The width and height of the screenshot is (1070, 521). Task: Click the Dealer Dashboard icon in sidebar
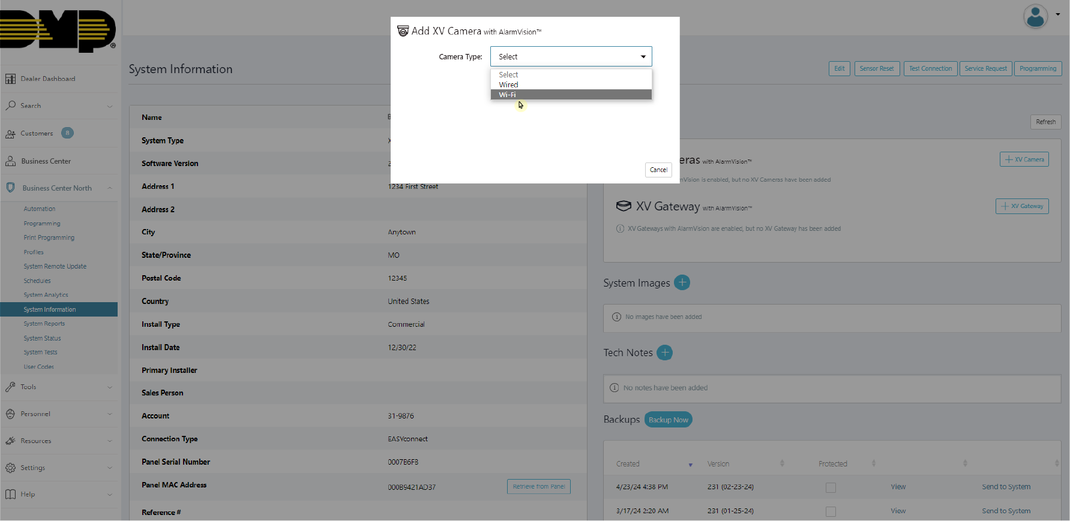pos(10,79)
